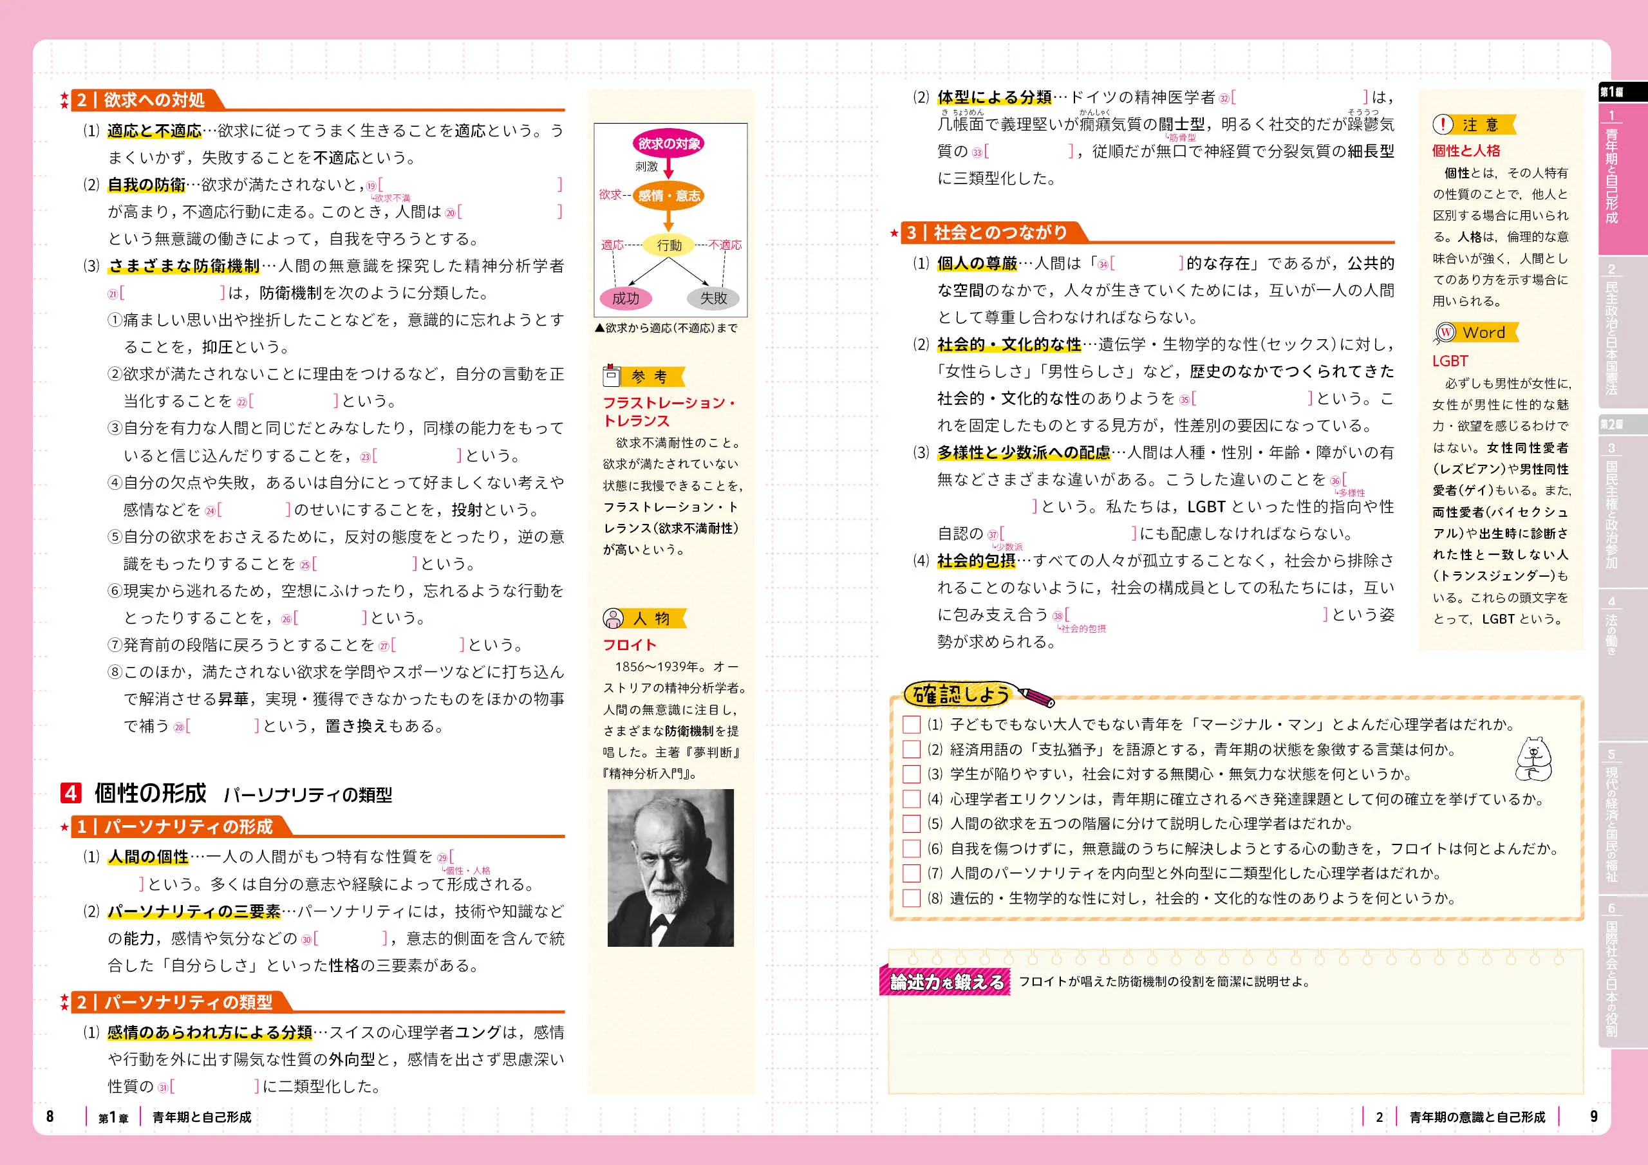1648x1165 pixels.
Task: Check box for question (8) 社会的・文化的な性
Action: point(912,898)
